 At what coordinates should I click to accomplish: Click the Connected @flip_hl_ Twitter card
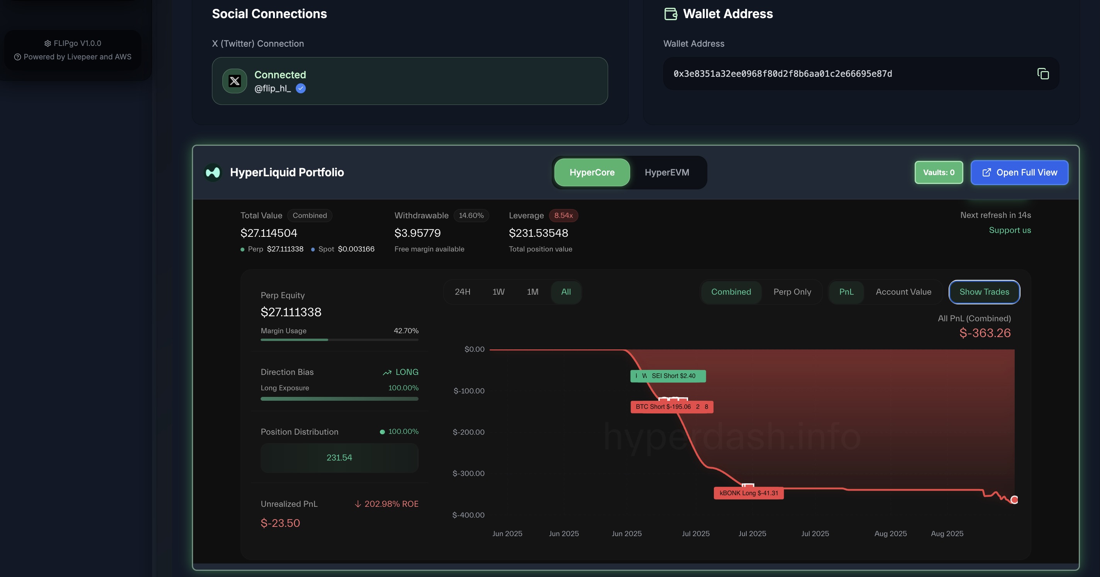point(410,81)
